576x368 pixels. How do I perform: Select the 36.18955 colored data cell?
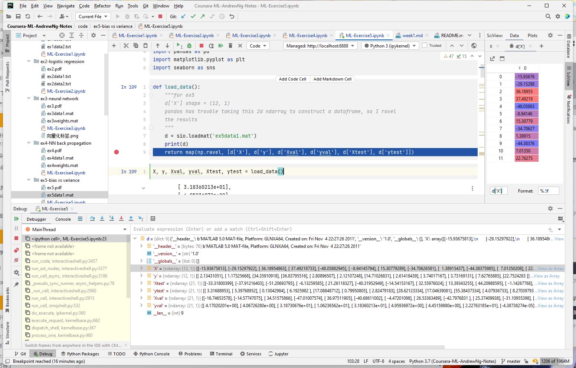click(x=526, y=91)
